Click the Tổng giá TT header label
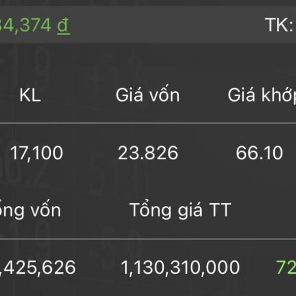Viewport: 296px width, 296px height. pos(180,210)
